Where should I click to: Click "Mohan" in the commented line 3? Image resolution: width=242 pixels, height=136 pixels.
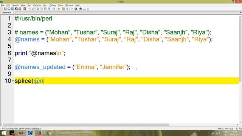[59, 32]
